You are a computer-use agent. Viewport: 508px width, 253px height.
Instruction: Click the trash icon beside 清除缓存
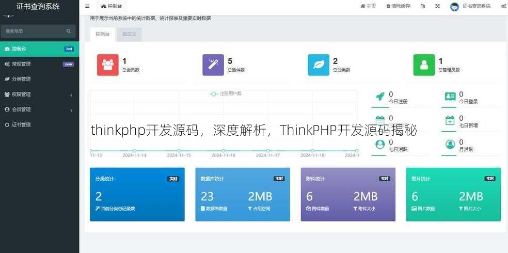pyautogui.click(x=388, y=6)
